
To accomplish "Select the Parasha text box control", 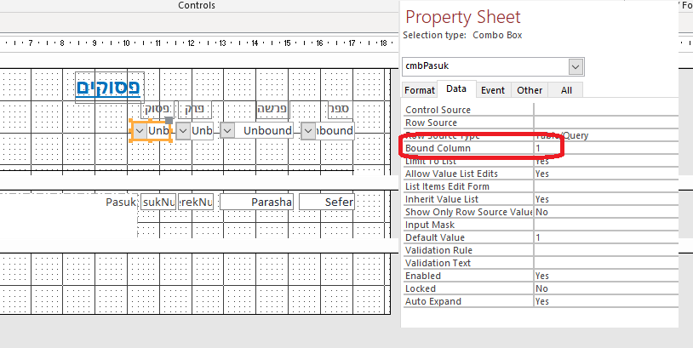I will pos(257,203).
